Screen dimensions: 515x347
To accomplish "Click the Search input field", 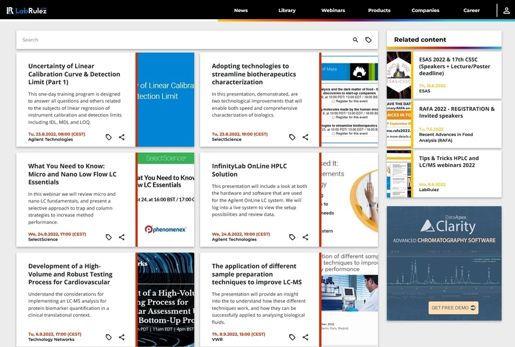I will click(184, 40).
